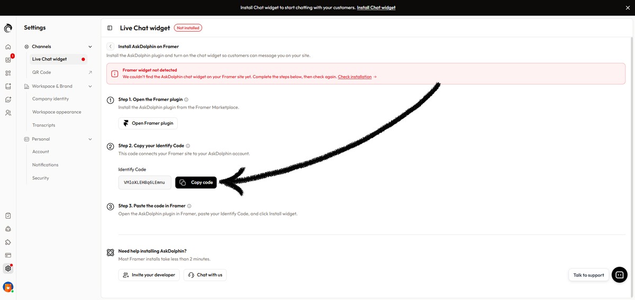635x300 pixels.
Task: Open the puzzle piece integrations icon
Action: [8, 242]
